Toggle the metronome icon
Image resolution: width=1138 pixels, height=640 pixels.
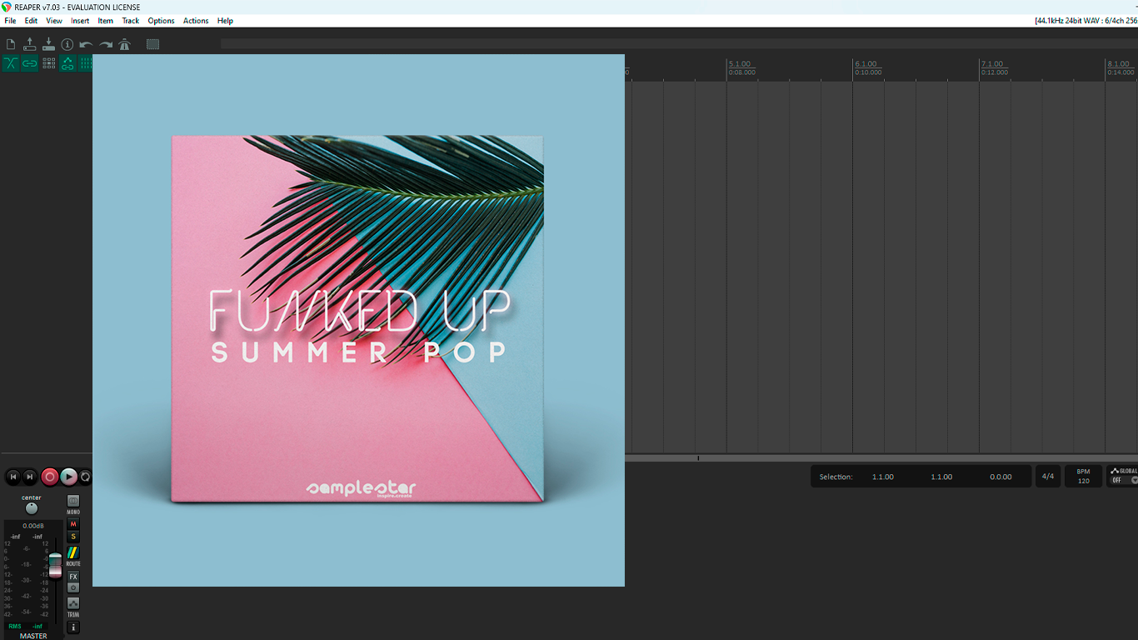(125, 44)
